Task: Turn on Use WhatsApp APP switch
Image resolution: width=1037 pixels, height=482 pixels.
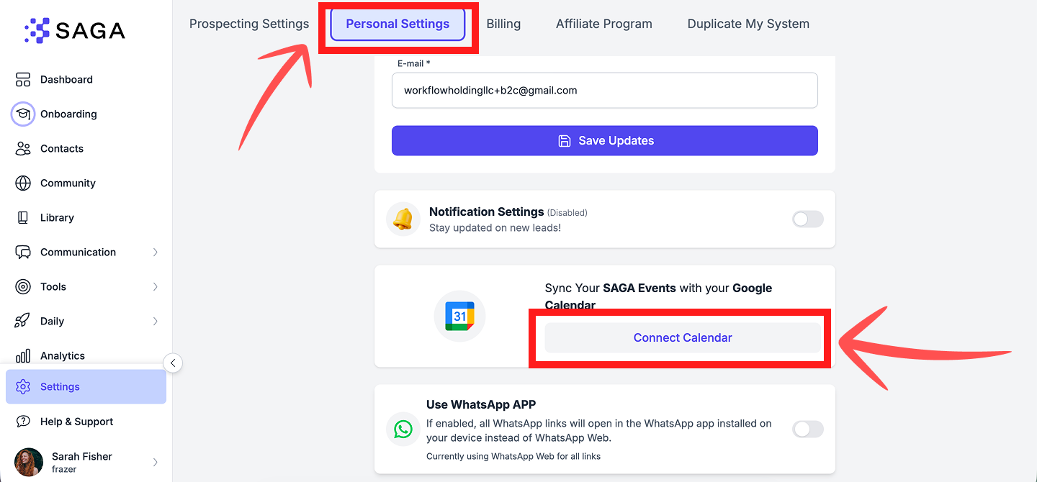Action: point(808,429)
